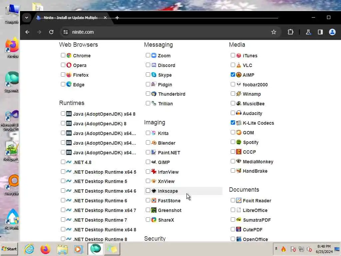Click the Audacity headphones icon
Image resolution: width=341 pixels, height=256 pixels.
(x=239, y=113)
